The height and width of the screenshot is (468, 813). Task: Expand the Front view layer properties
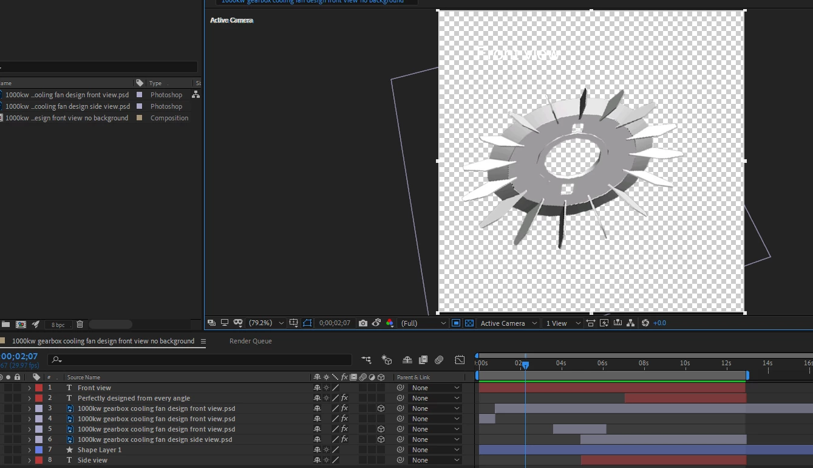click(29, 388)
